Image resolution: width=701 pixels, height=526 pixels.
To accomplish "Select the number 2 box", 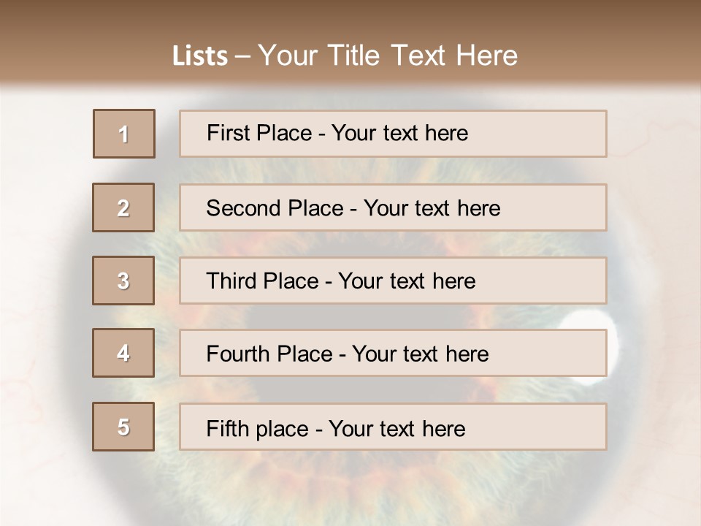I will (123, 207).
